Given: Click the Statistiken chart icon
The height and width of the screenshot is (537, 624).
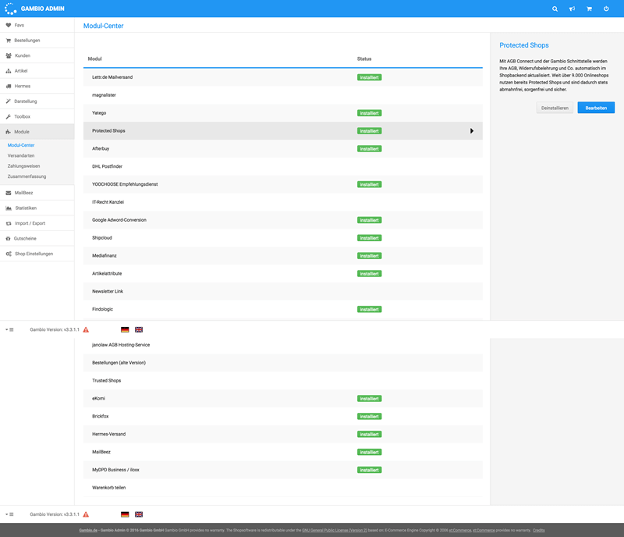Looking at the screenshot, I should click(9, 208).
